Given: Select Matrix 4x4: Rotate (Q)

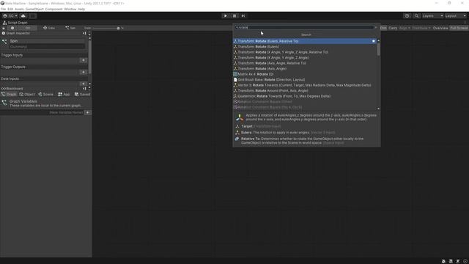Looking at the screenshot, I should pyautogui.click(x=305, y=74).
